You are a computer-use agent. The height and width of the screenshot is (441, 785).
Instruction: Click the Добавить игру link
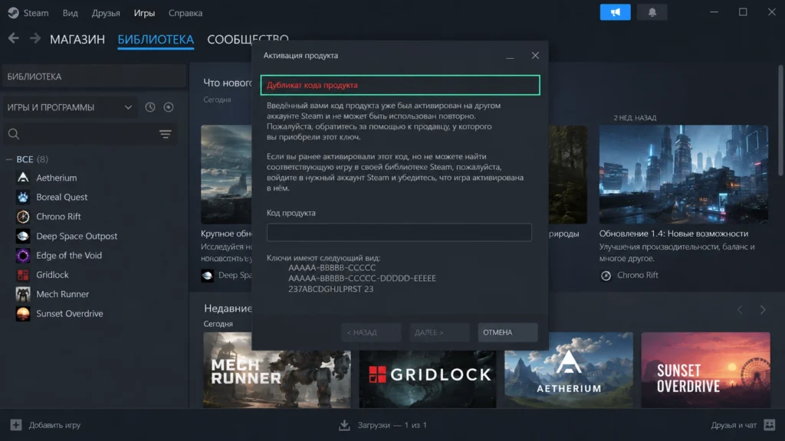54,425
